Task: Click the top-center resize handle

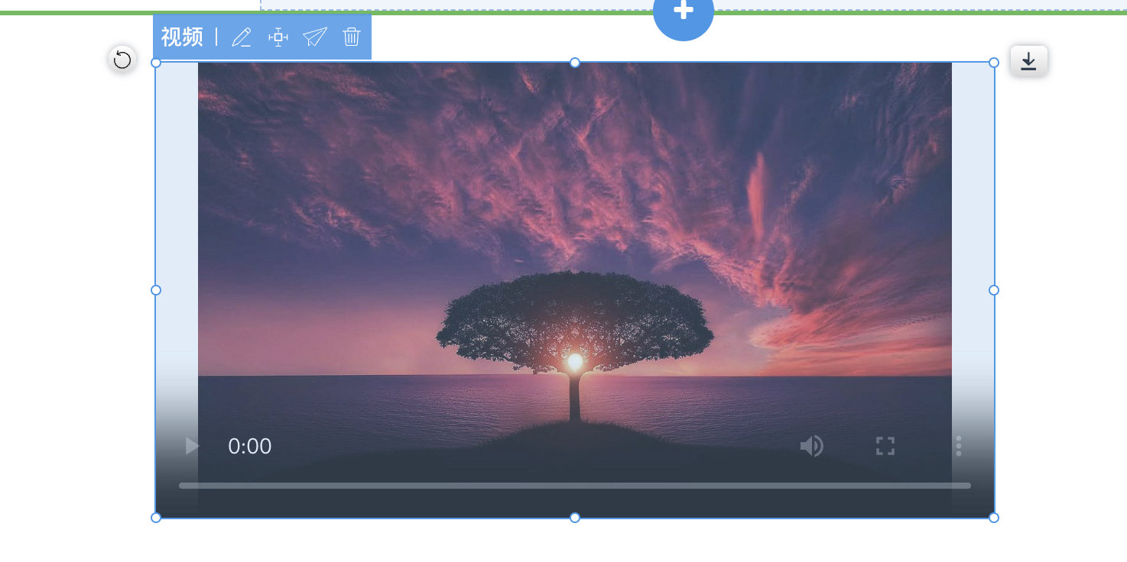Action: (x=575, y=63)
